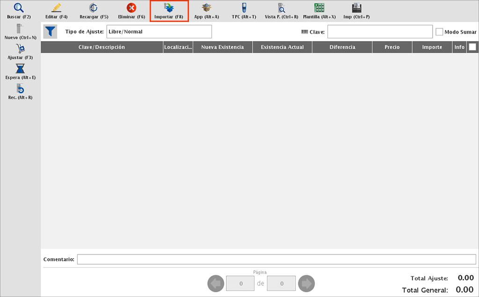Toggle the select-all checkbox in table header

[x=472, y=47]
